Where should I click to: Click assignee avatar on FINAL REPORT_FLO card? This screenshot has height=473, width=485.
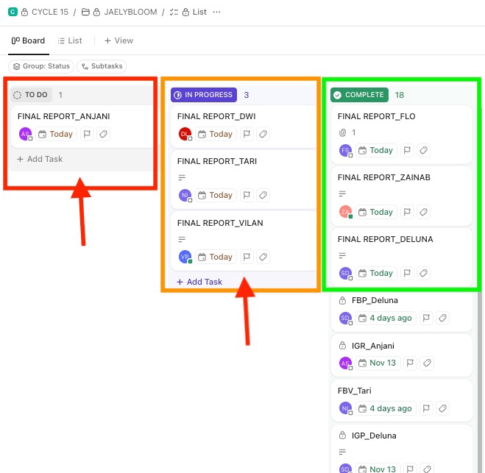pyautogui.click(x=345, y=150)
